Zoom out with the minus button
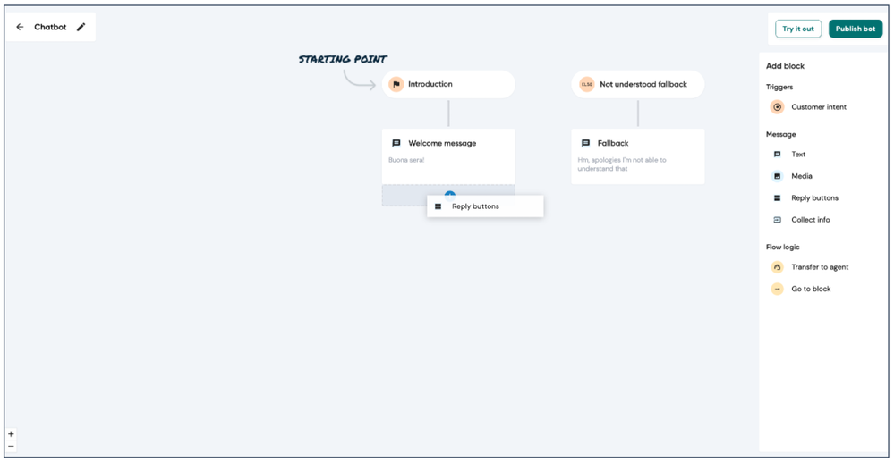 11,446
